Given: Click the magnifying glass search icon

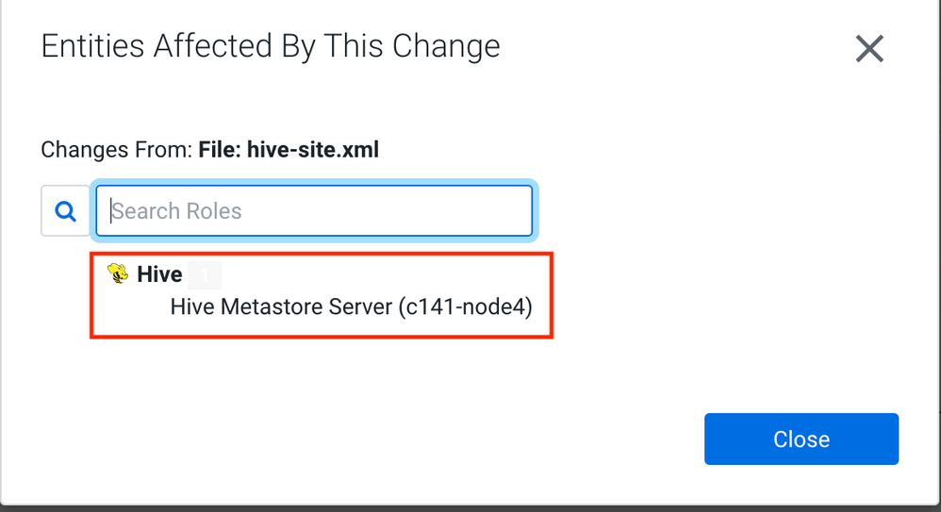Looking at the screenshot, I should point(66,210).
